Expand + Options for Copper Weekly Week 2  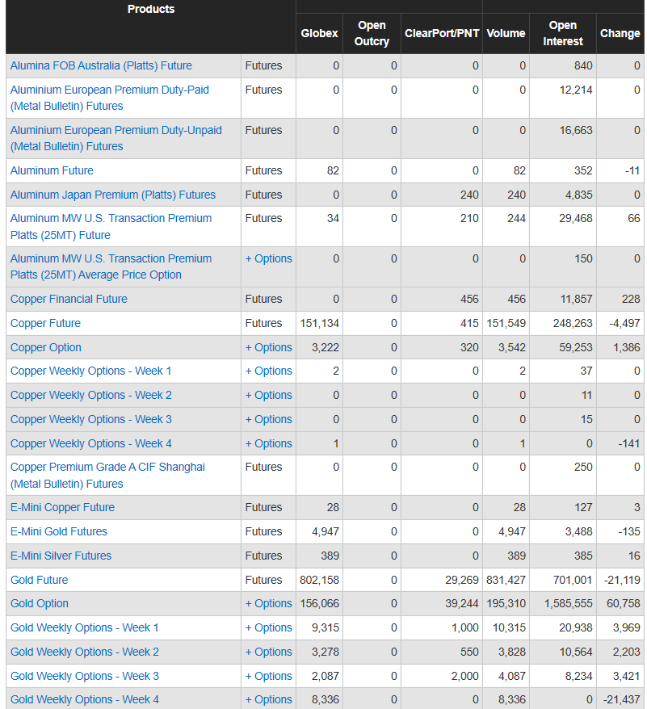pyautogui.click(x=268, y=395)
